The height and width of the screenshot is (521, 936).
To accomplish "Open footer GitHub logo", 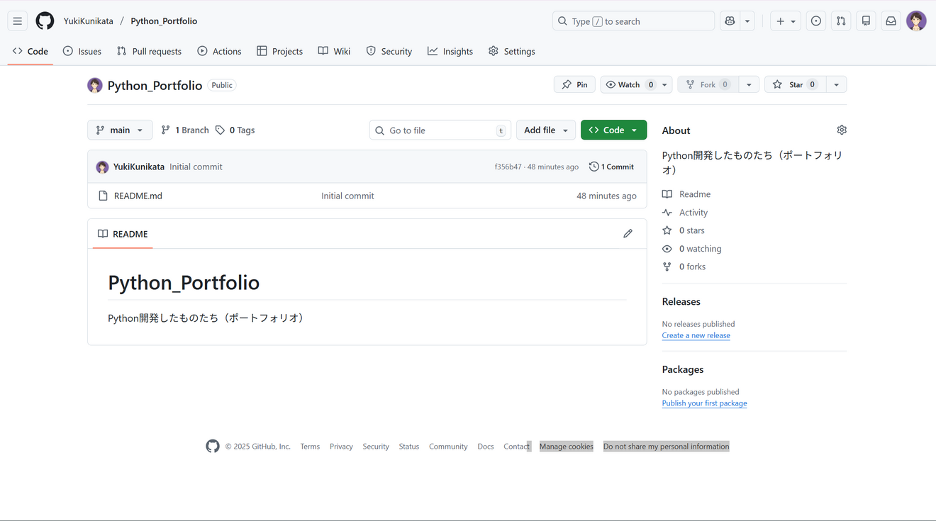I will pos(213,446).
